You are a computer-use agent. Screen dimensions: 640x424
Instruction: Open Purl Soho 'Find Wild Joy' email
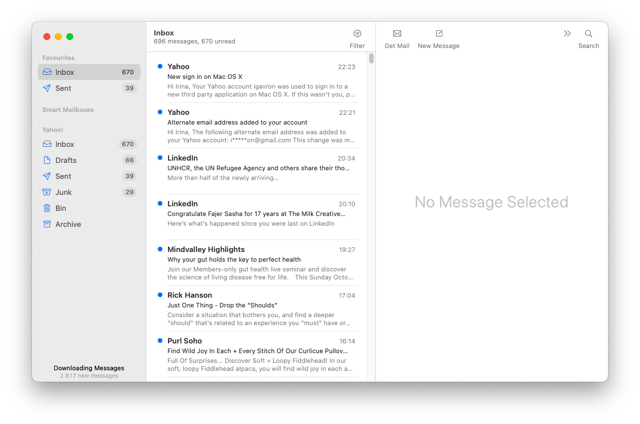(x=257, y=354)
